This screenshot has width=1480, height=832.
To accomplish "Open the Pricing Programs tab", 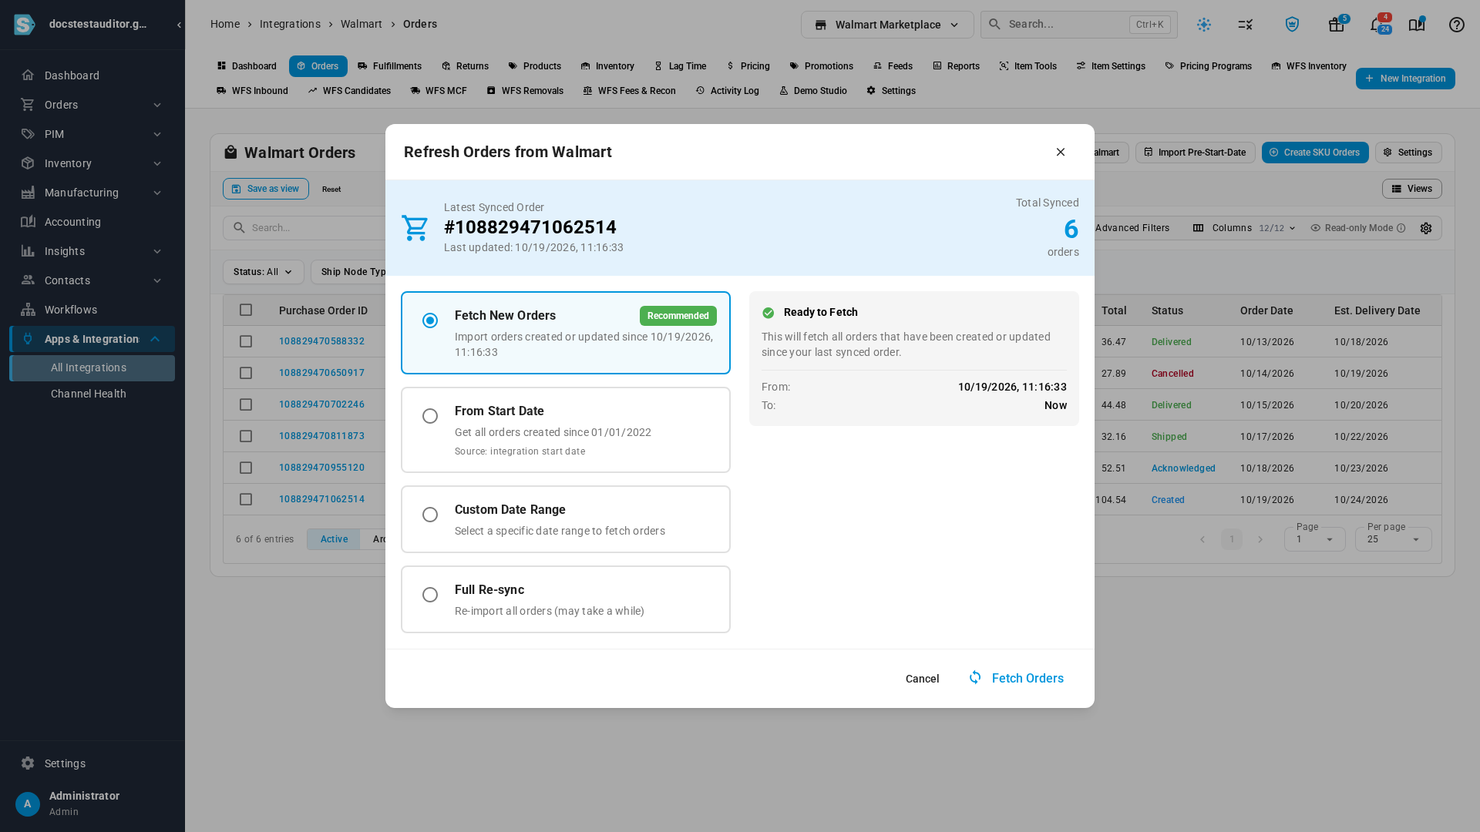I will tap(1208, 66).
